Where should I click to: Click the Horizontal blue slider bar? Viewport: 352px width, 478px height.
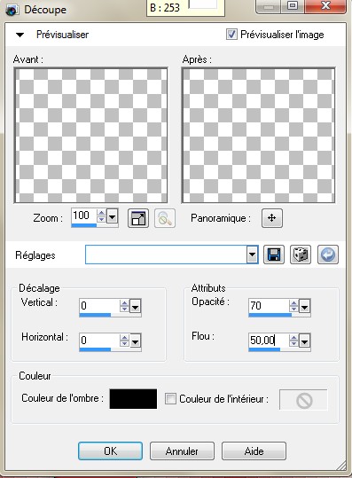pos(95,349)
